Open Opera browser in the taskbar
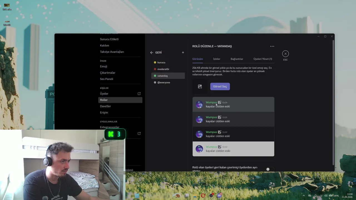Viewport: 356px width, 200px height. pyautogui.click(x=203, y=196)
